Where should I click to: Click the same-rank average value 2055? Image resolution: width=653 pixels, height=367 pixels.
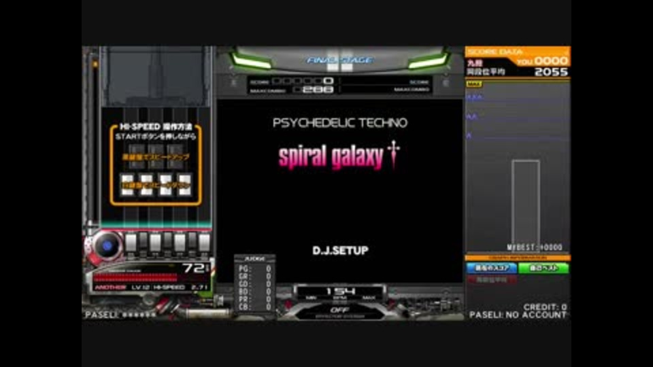[x=551, y=72]
